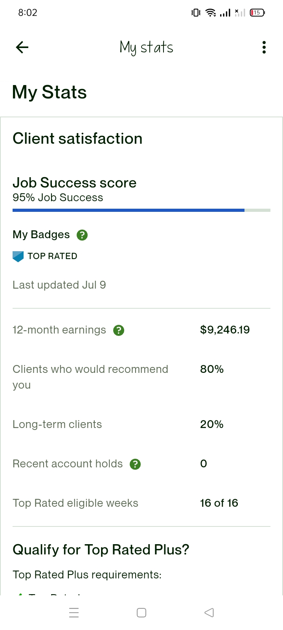The width and height of the screenshot is (283, 630).
Task: Tap the 95% Job Success text
Action: [58, 198]
